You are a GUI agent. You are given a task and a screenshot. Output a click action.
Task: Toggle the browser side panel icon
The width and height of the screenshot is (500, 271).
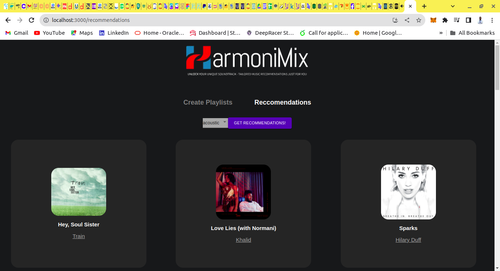point(468,20)
